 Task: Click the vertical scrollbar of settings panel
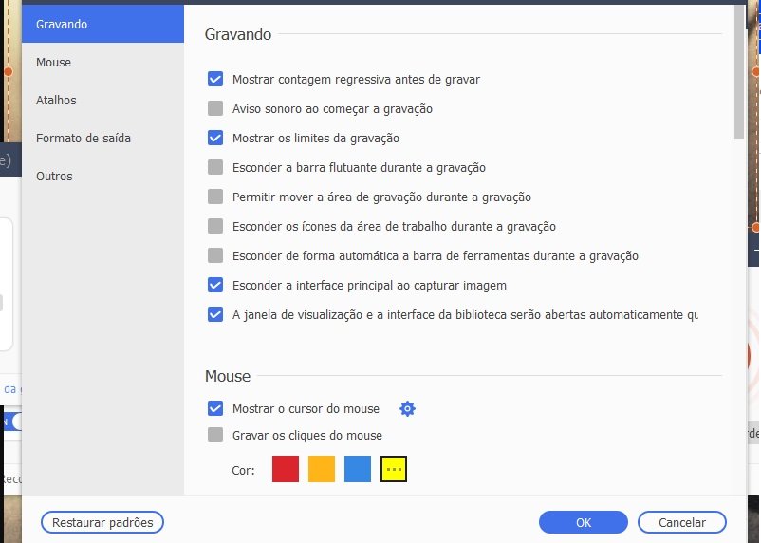(x=738, y=72)
